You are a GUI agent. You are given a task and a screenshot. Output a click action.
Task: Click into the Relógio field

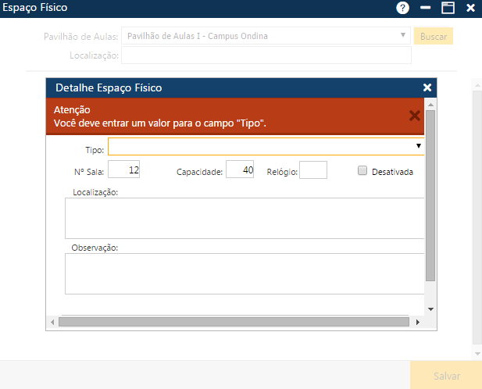point(312,170)
